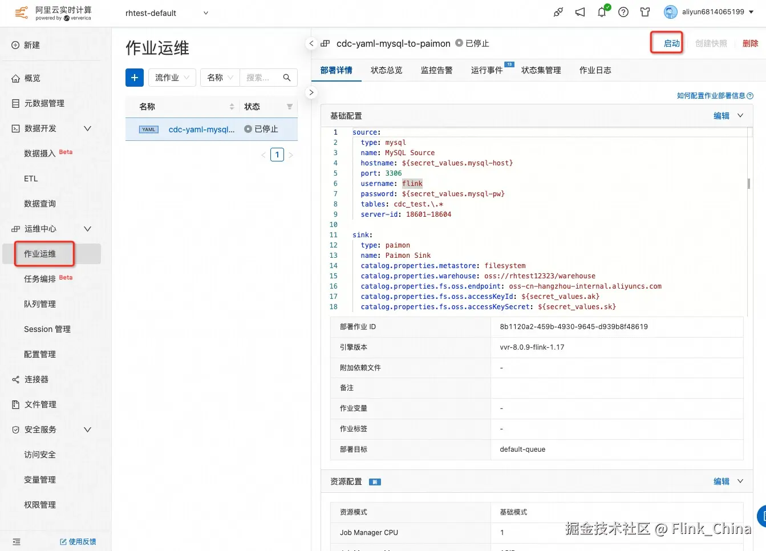Go to the previous page arrow
Image resolution: width=766 pixels, height=551 pixels.
(264, 155)
